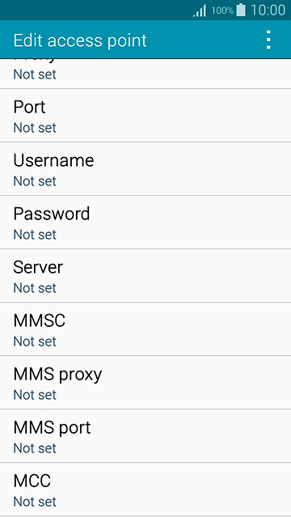Tap Not set value under Username
291x518 pixels.
pos(35,181)
